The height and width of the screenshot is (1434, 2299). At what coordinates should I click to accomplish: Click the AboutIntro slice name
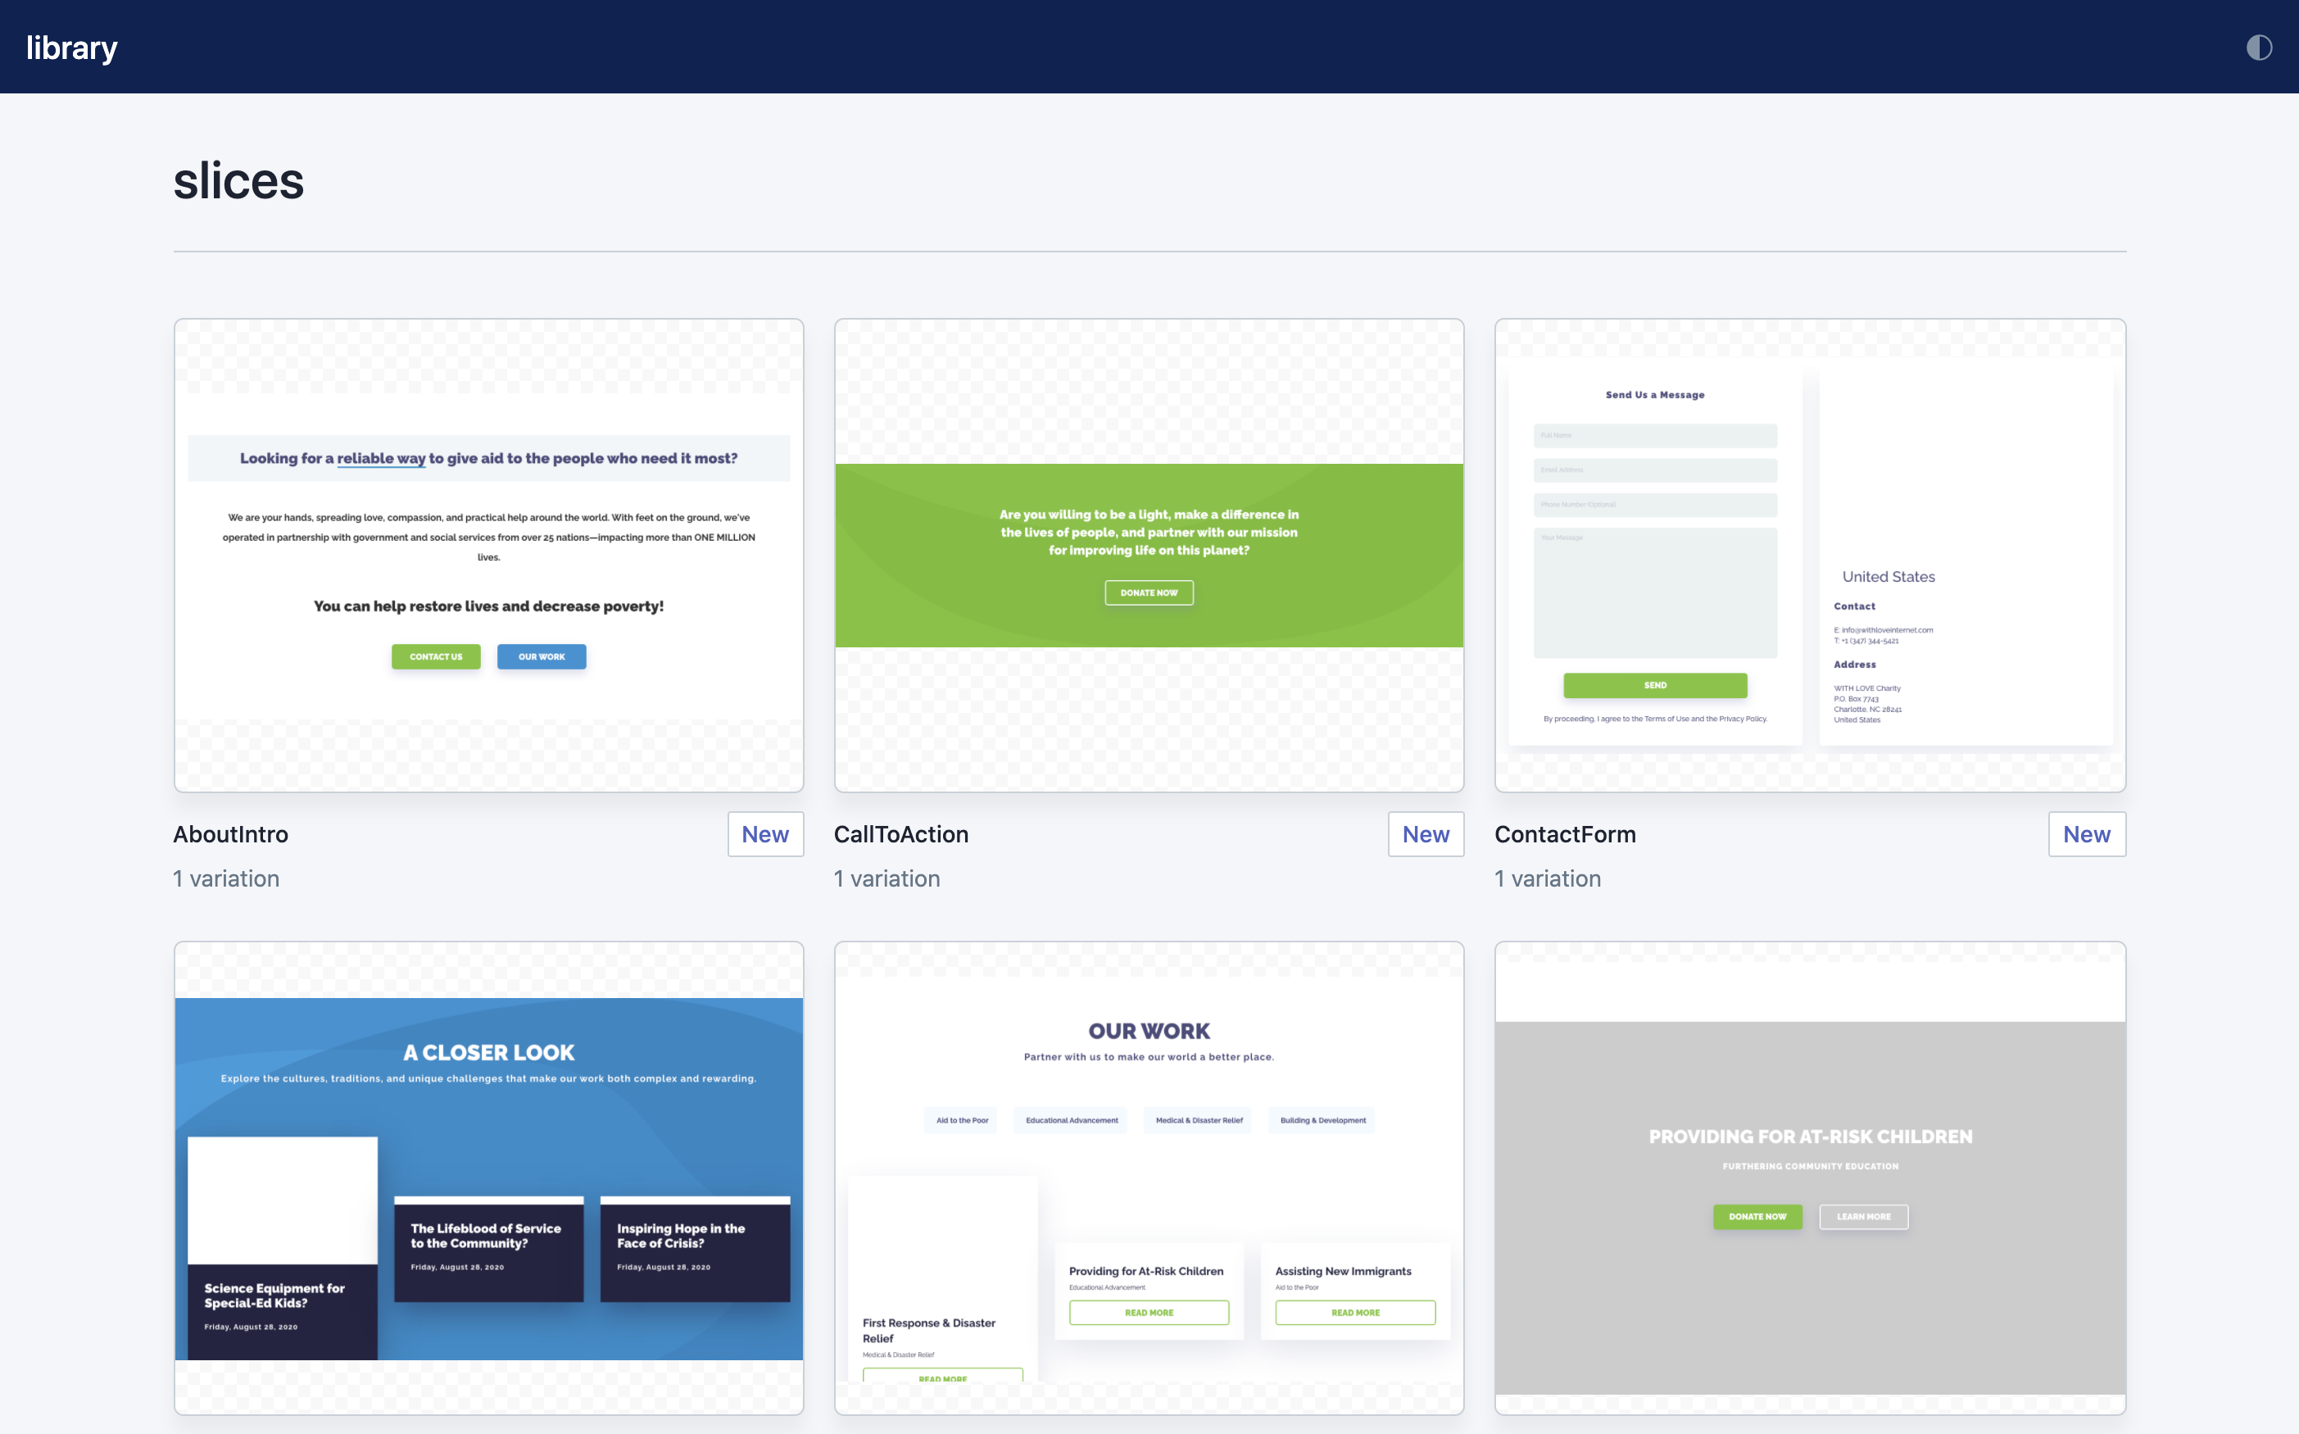[x=230, y=835]
